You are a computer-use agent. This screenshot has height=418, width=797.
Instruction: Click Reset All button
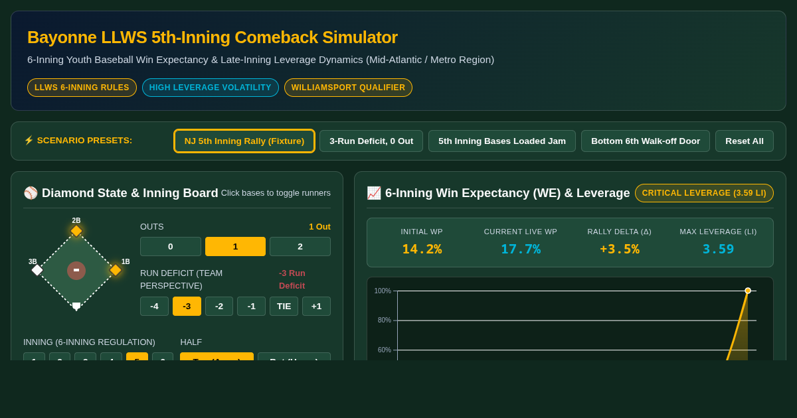coord(745,141)
